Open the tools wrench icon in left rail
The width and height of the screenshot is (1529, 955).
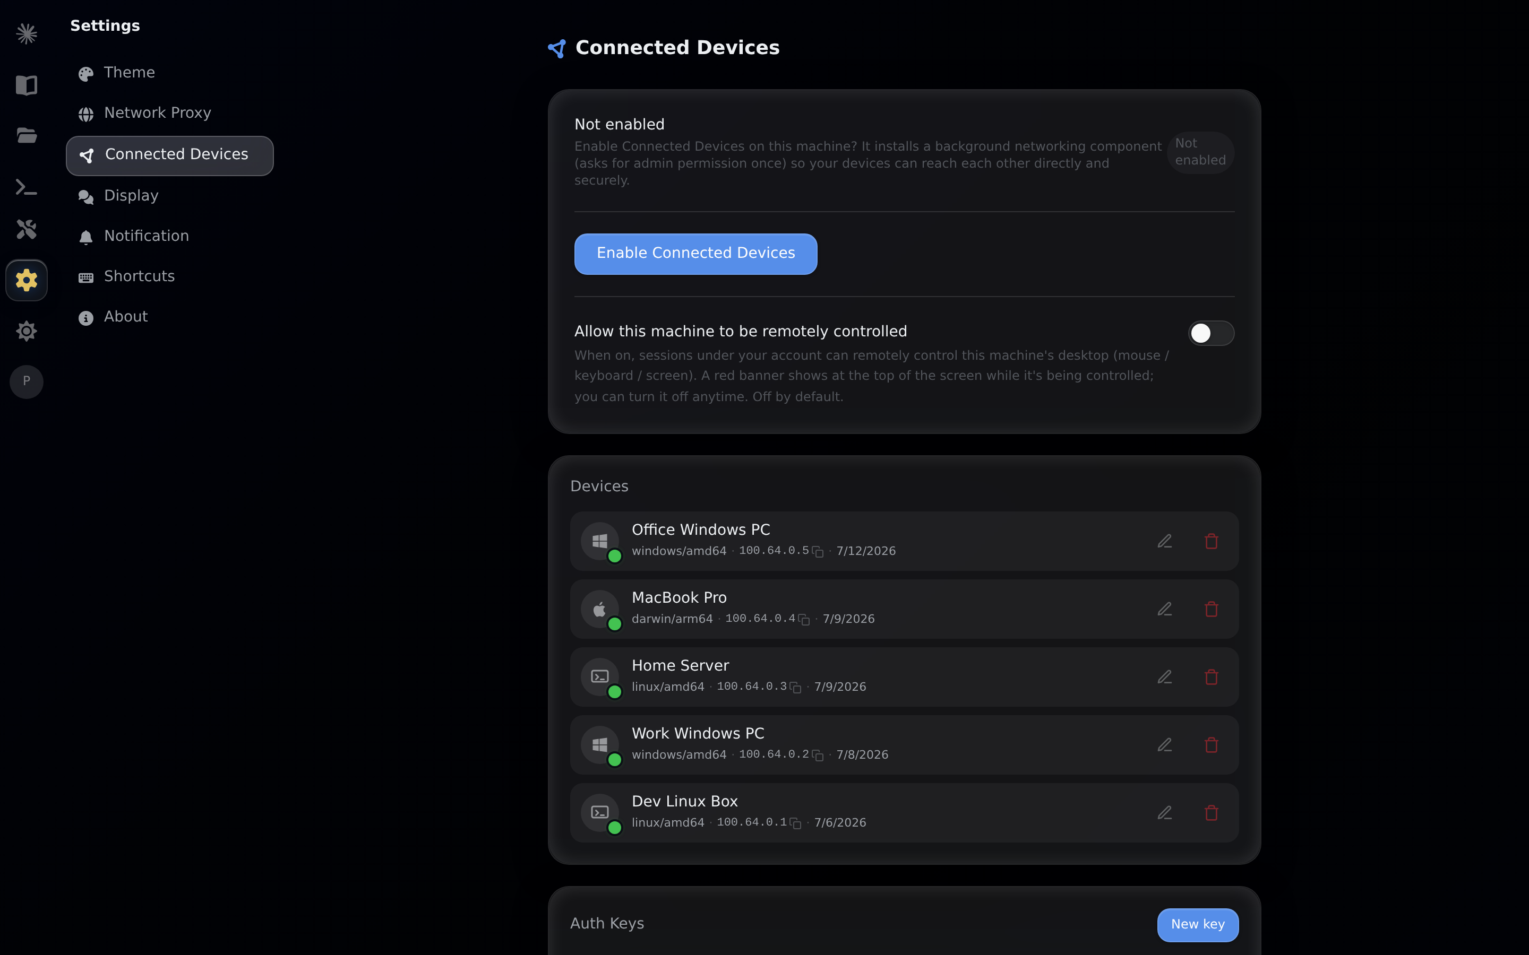coord(27,229)
